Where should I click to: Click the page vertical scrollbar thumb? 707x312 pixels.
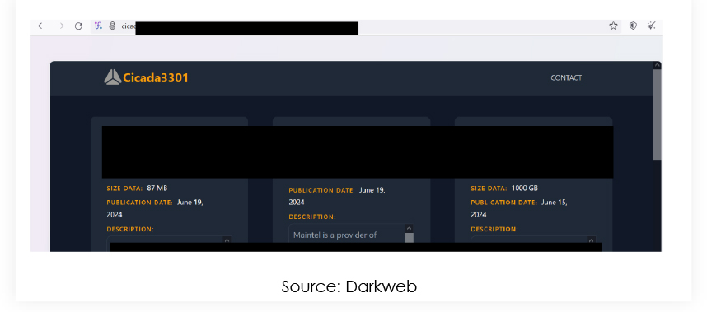click(x=657, y=114)
